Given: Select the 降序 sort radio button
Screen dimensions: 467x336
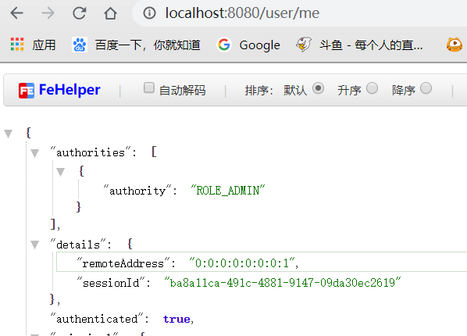Looking at the screenshot, I should pos(426,88).
